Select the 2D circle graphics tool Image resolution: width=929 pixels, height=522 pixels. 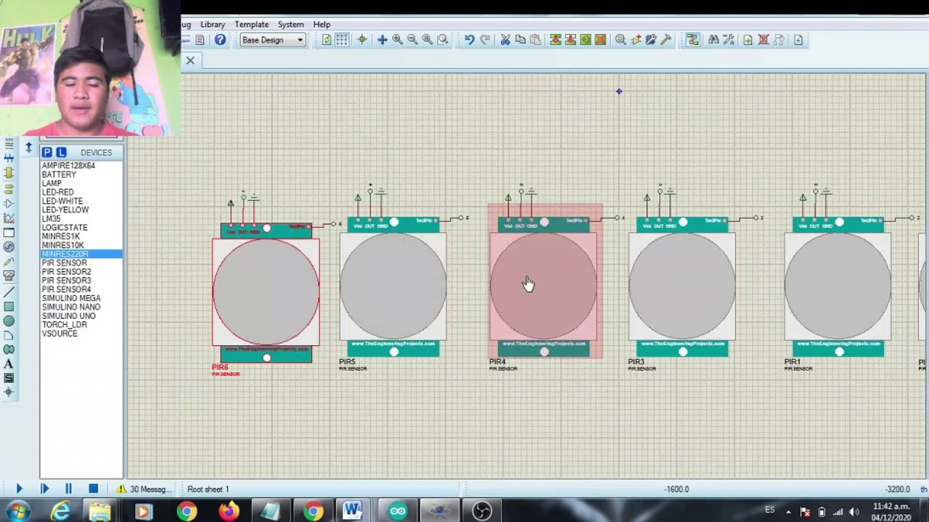point(9,321)
